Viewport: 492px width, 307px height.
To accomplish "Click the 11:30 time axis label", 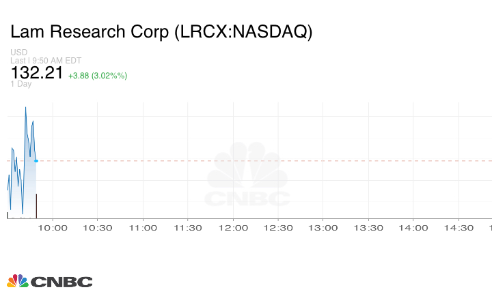I will tap(189, 228).
